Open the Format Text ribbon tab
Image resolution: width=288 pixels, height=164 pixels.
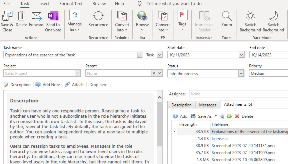pyautogui.click(x=71, y=4)
